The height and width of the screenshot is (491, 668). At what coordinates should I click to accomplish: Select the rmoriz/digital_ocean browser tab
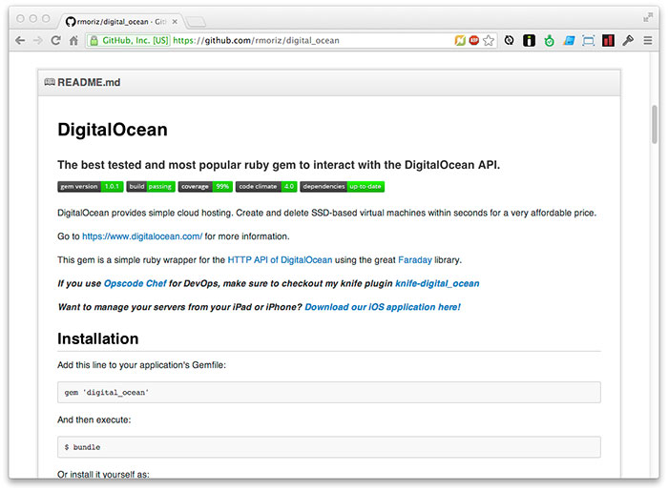121,22
